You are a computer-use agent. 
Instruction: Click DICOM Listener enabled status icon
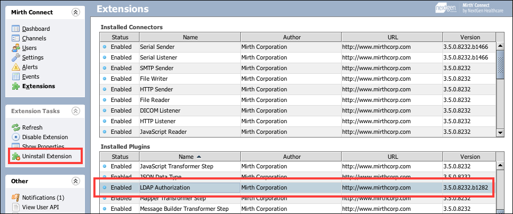(x=105, y=110)
